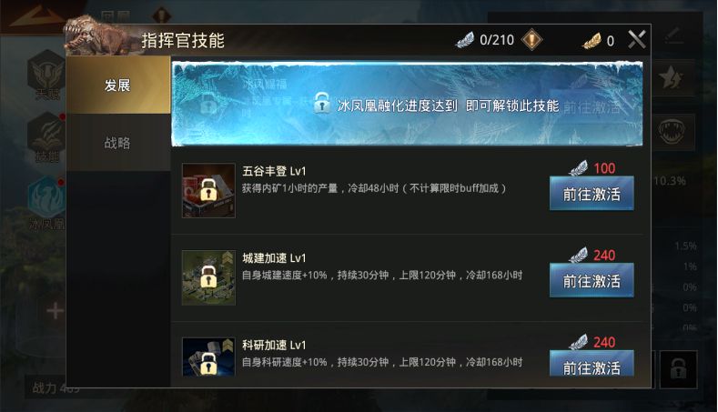Click the silver feather currency icon

(x=465, y=40)
